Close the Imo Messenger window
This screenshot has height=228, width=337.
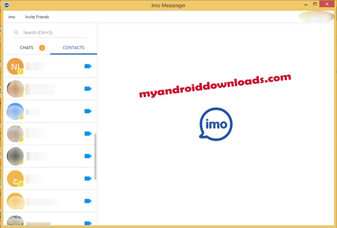pyautogui.click(x=327, y=4)
